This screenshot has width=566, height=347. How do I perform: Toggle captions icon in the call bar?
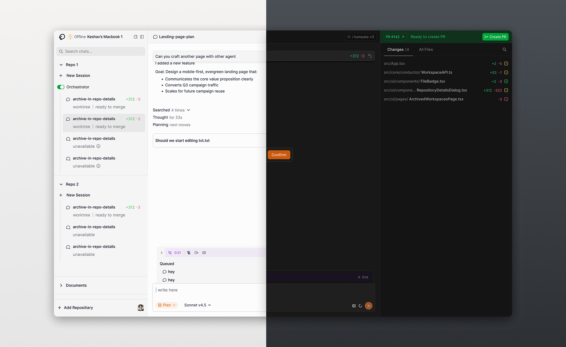pos(204,253)
